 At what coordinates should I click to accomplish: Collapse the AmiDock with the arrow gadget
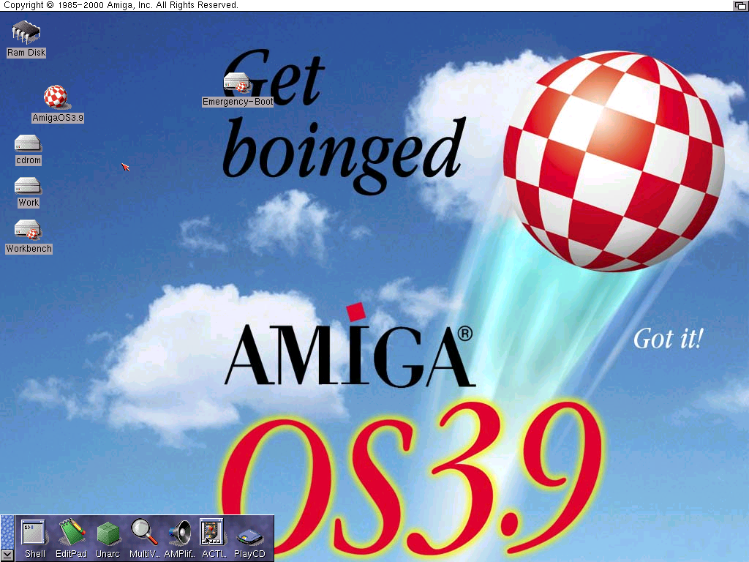tap(7, 555)
